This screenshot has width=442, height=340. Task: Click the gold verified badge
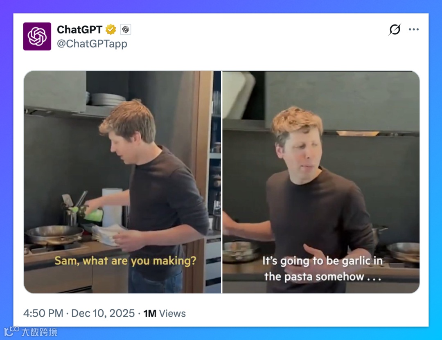pos(111,29)
